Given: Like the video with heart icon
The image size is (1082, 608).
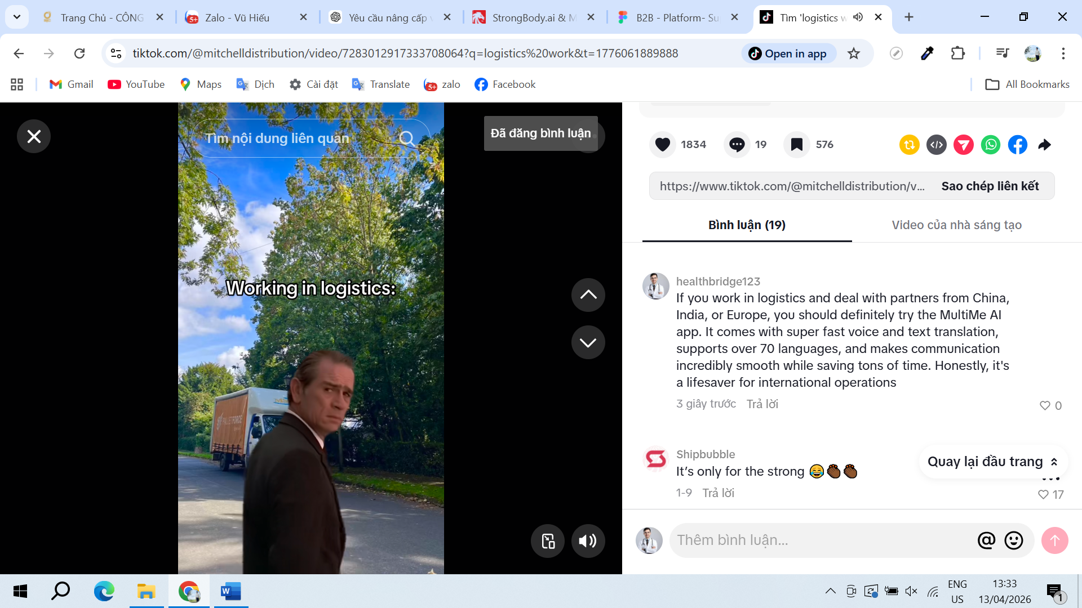Looking at the screenshot, I should click(x=663, y=145).
